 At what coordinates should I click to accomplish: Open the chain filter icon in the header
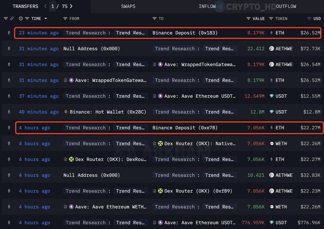tap(6, 18)
